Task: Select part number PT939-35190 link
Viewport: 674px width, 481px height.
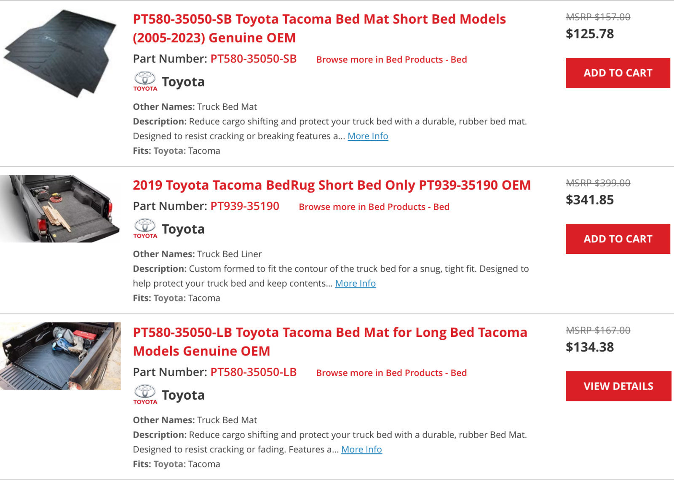Action: pyautogui.click(x=245, y=206)
